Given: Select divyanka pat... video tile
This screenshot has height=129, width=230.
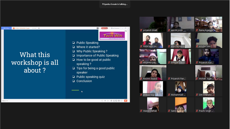Looking at the screenshot, I should click(x=153, y=57).
